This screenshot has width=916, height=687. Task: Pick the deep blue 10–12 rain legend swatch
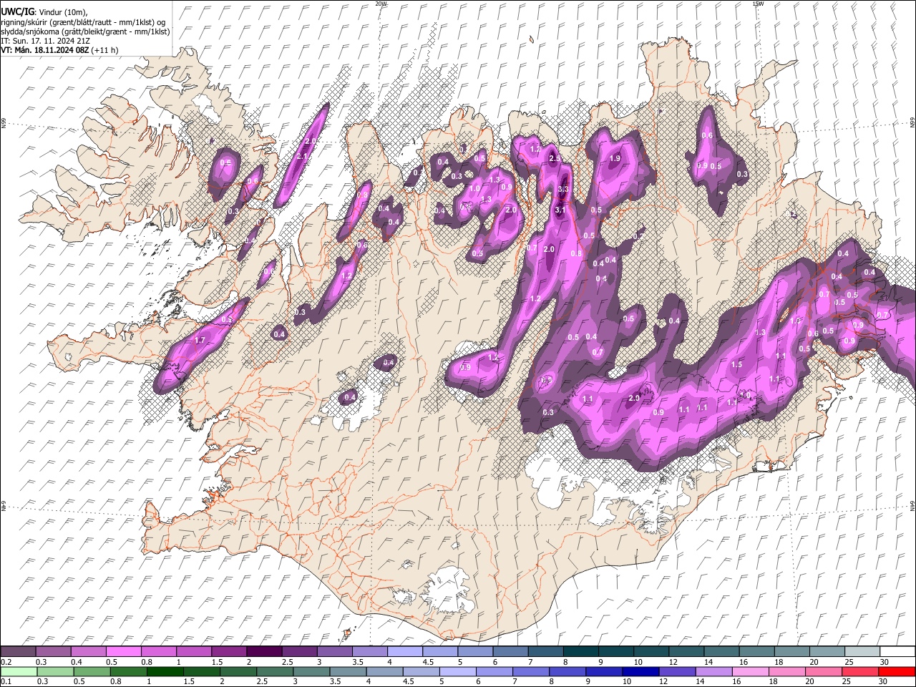tap(640, 671)
